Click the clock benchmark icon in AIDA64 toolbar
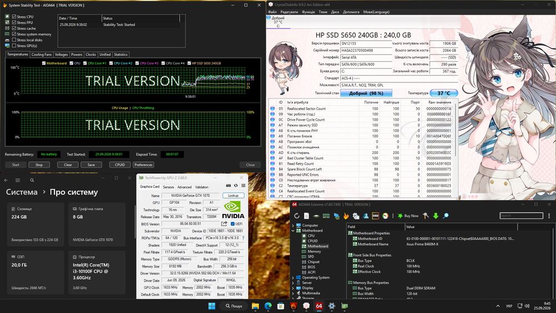Image resolution: width=556 pixels, height=313 pixels. (385, 216)
